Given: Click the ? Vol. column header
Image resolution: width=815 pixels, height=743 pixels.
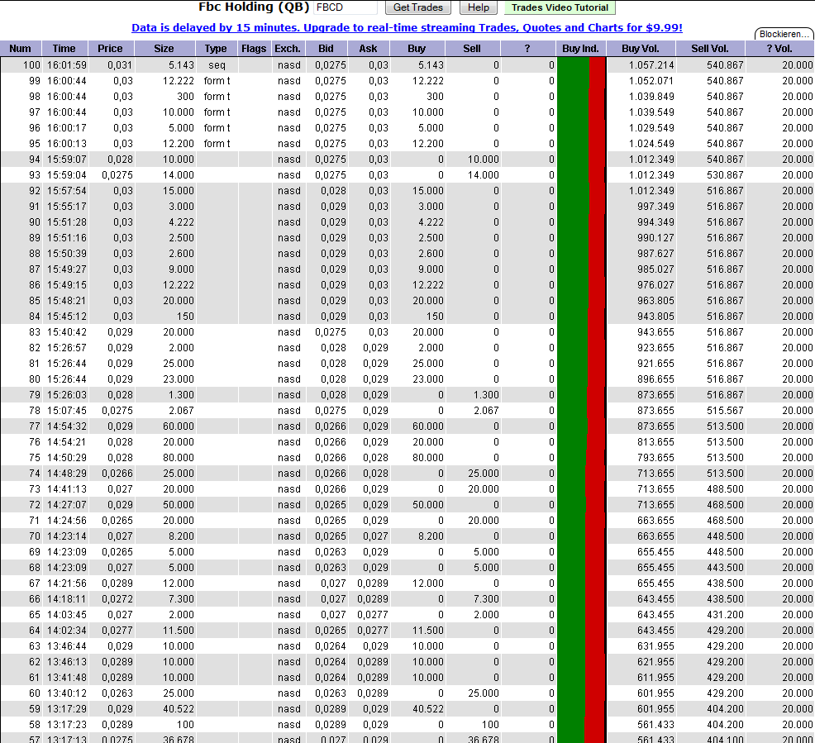Looking at the screenshot, I should click(x=779, y=48).
